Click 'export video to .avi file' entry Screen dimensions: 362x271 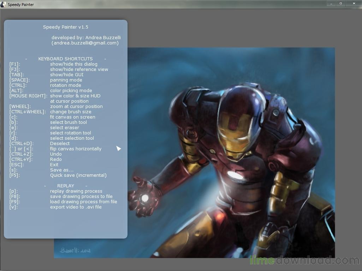(x=76, y=207)
